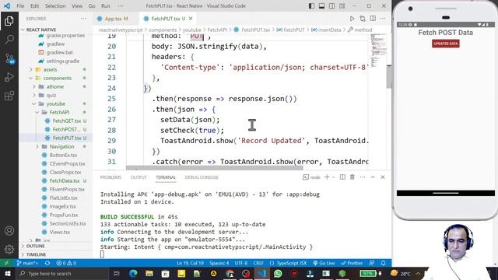Image resolution: width=498 pixels, height=280 pixels.
Task: Open the Source Control view
Action: pyautogui.click(x=9, y=58)
